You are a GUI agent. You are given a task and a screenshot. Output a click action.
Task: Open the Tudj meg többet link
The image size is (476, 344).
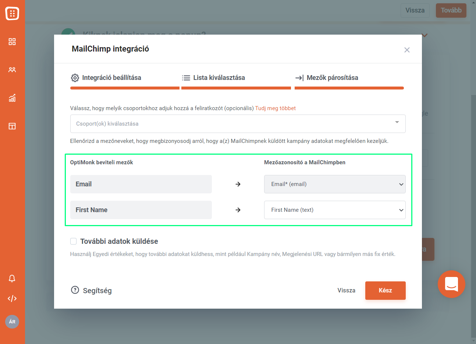click(276, 108)
